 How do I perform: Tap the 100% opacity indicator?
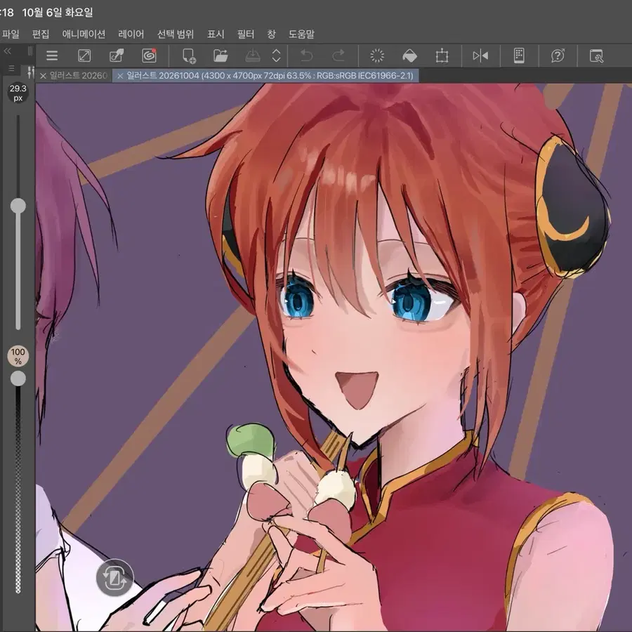tap(18, 356)
